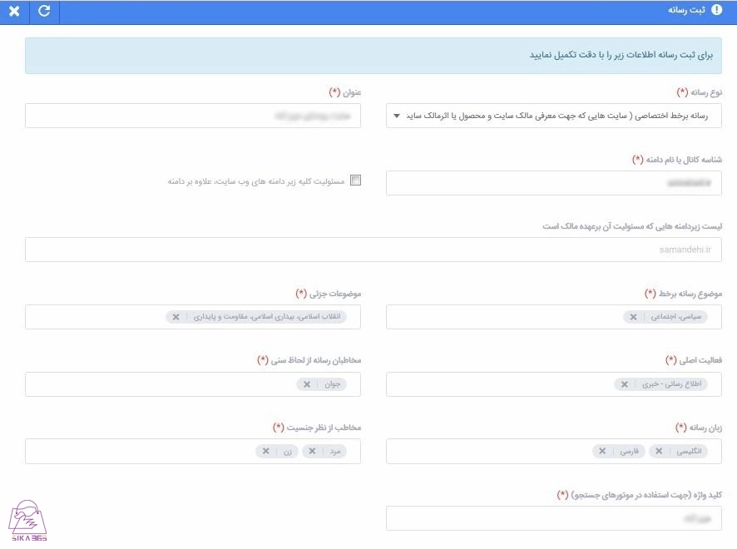Select the شناسه کانال یا نام دامنه field
This screenshot has height=549, width=737.
[x=555, y=182]
